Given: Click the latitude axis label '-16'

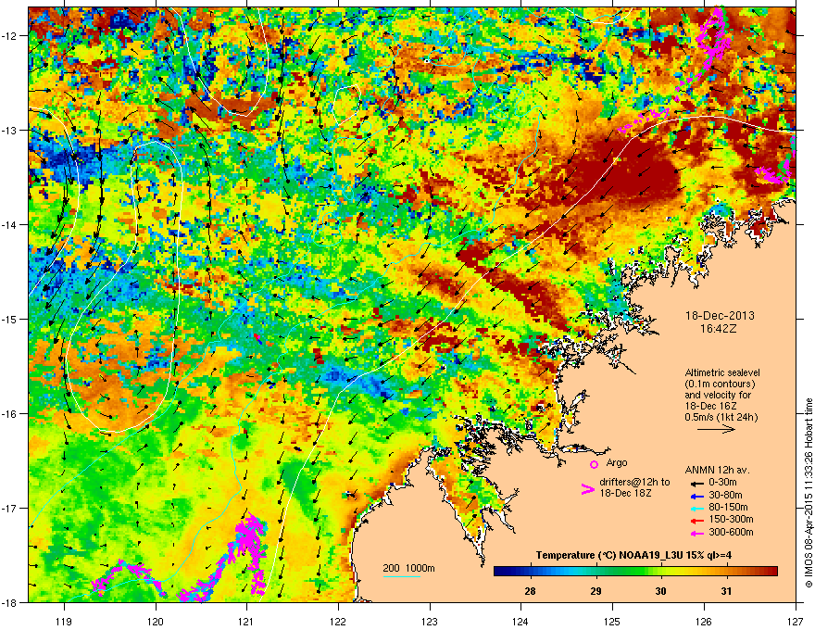Looking at the screenshot, I should (x=9, y=414).
